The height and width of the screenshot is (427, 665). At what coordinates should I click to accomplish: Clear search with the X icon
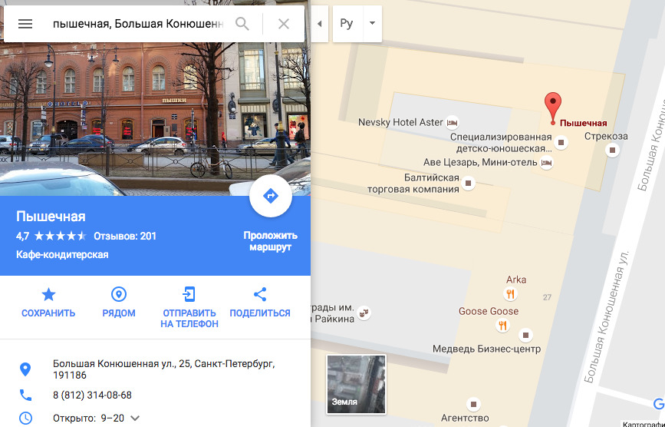[284, 24]
